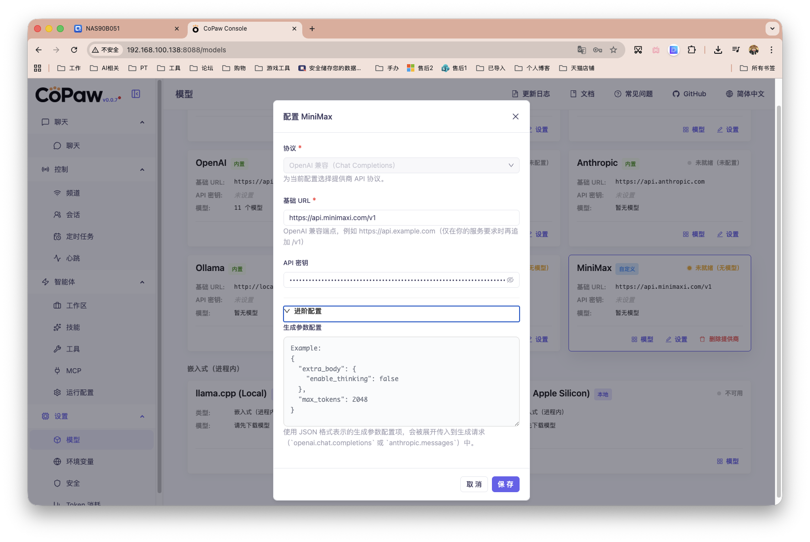This screenshot has height=542, width=810.
Task: Open the media control toolbar icon
Action: (736, 50)
